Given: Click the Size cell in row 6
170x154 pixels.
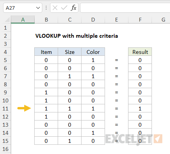Looking at the screenshot, I should click(x=70, y=68).
